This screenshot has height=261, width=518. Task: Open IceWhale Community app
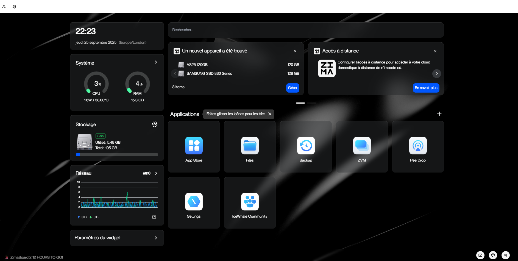pos(250,203)
